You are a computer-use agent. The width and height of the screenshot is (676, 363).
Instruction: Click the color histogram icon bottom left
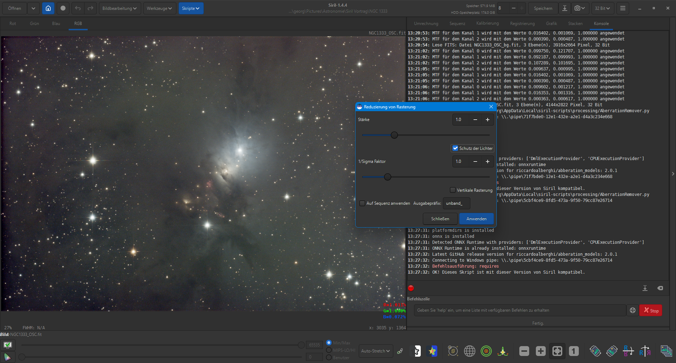pyautogui.click(x=8, y=357)
